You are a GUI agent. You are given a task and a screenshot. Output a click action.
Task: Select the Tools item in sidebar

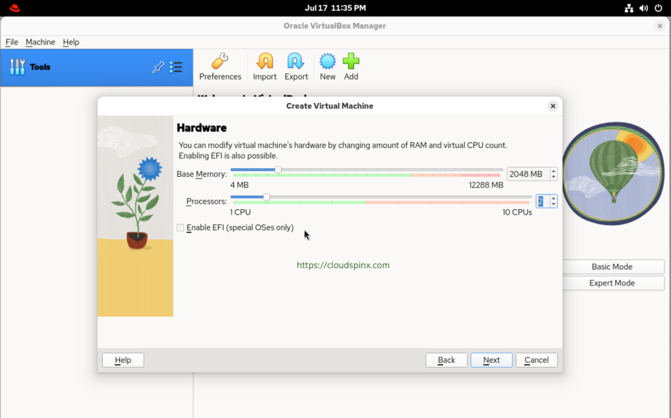coord(97,67)
